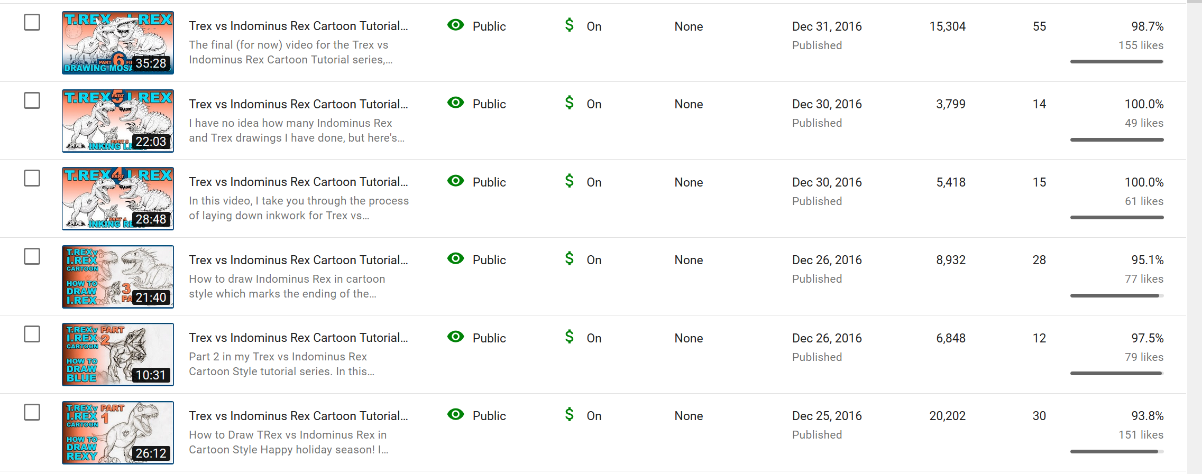Screen dimensions: 1202x474
Task: Click the eye icon for the 21:40 video
Action: [x=455, y=259]
